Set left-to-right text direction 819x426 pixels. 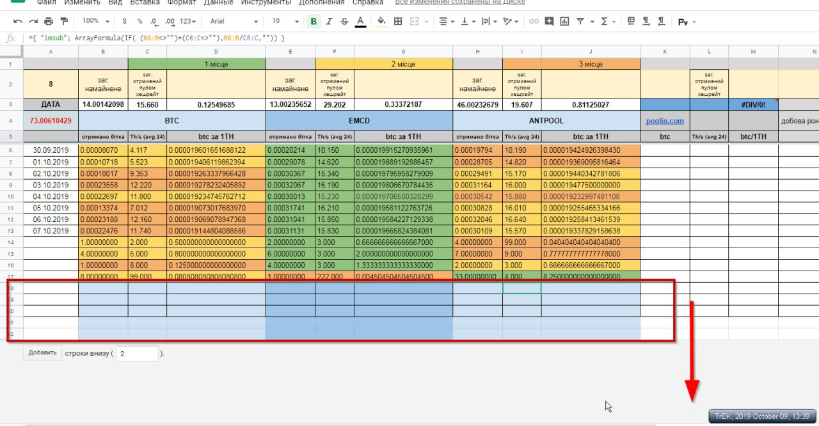pyautogui.click(x=646, y=21)
